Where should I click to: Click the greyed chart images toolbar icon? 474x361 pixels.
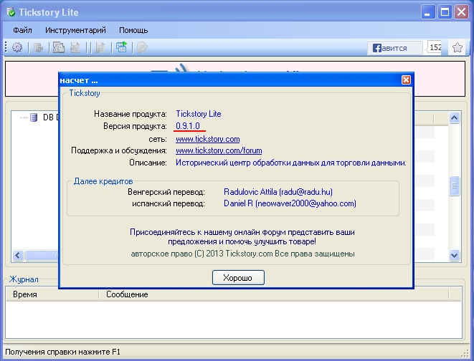59,47
